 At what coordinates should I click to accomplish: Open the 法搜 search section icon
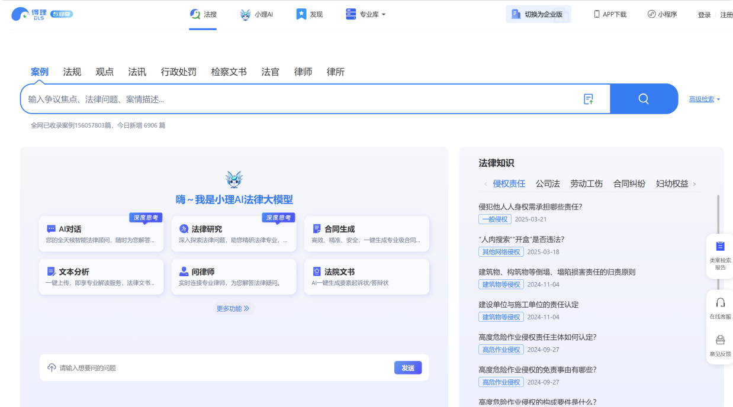(x=194, y=13)
